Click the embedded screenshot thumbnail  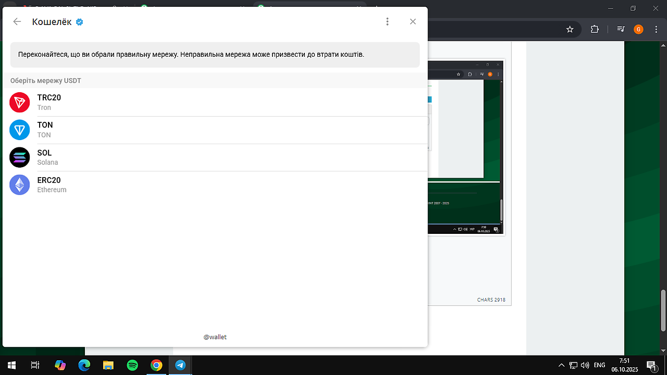click(466, 147)
